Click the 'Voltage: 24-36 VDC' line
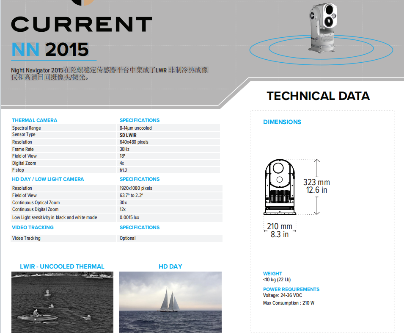 click(x=283, y=295)
